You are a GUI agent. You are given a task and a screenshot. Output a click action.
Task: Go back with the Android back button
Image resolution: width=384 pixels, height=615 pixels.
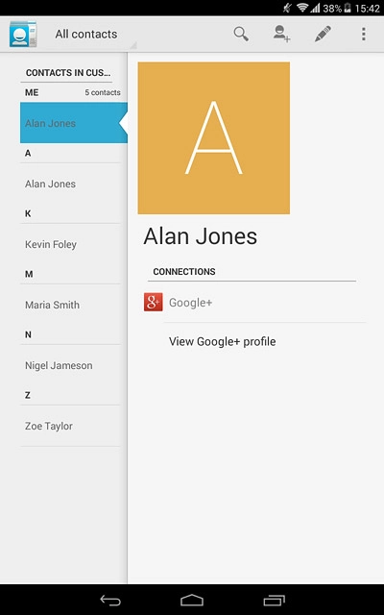[110, 600]
